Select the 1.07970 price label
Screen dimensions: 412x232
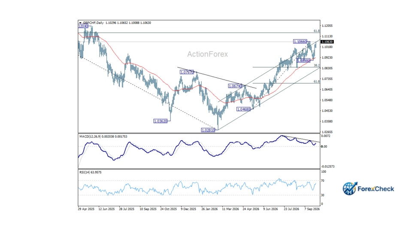187,72
